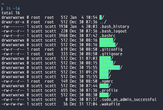Click the .sudo_as_admin_successful filename
The width and height of the screenshot is (163, 110).
[128, 99]
